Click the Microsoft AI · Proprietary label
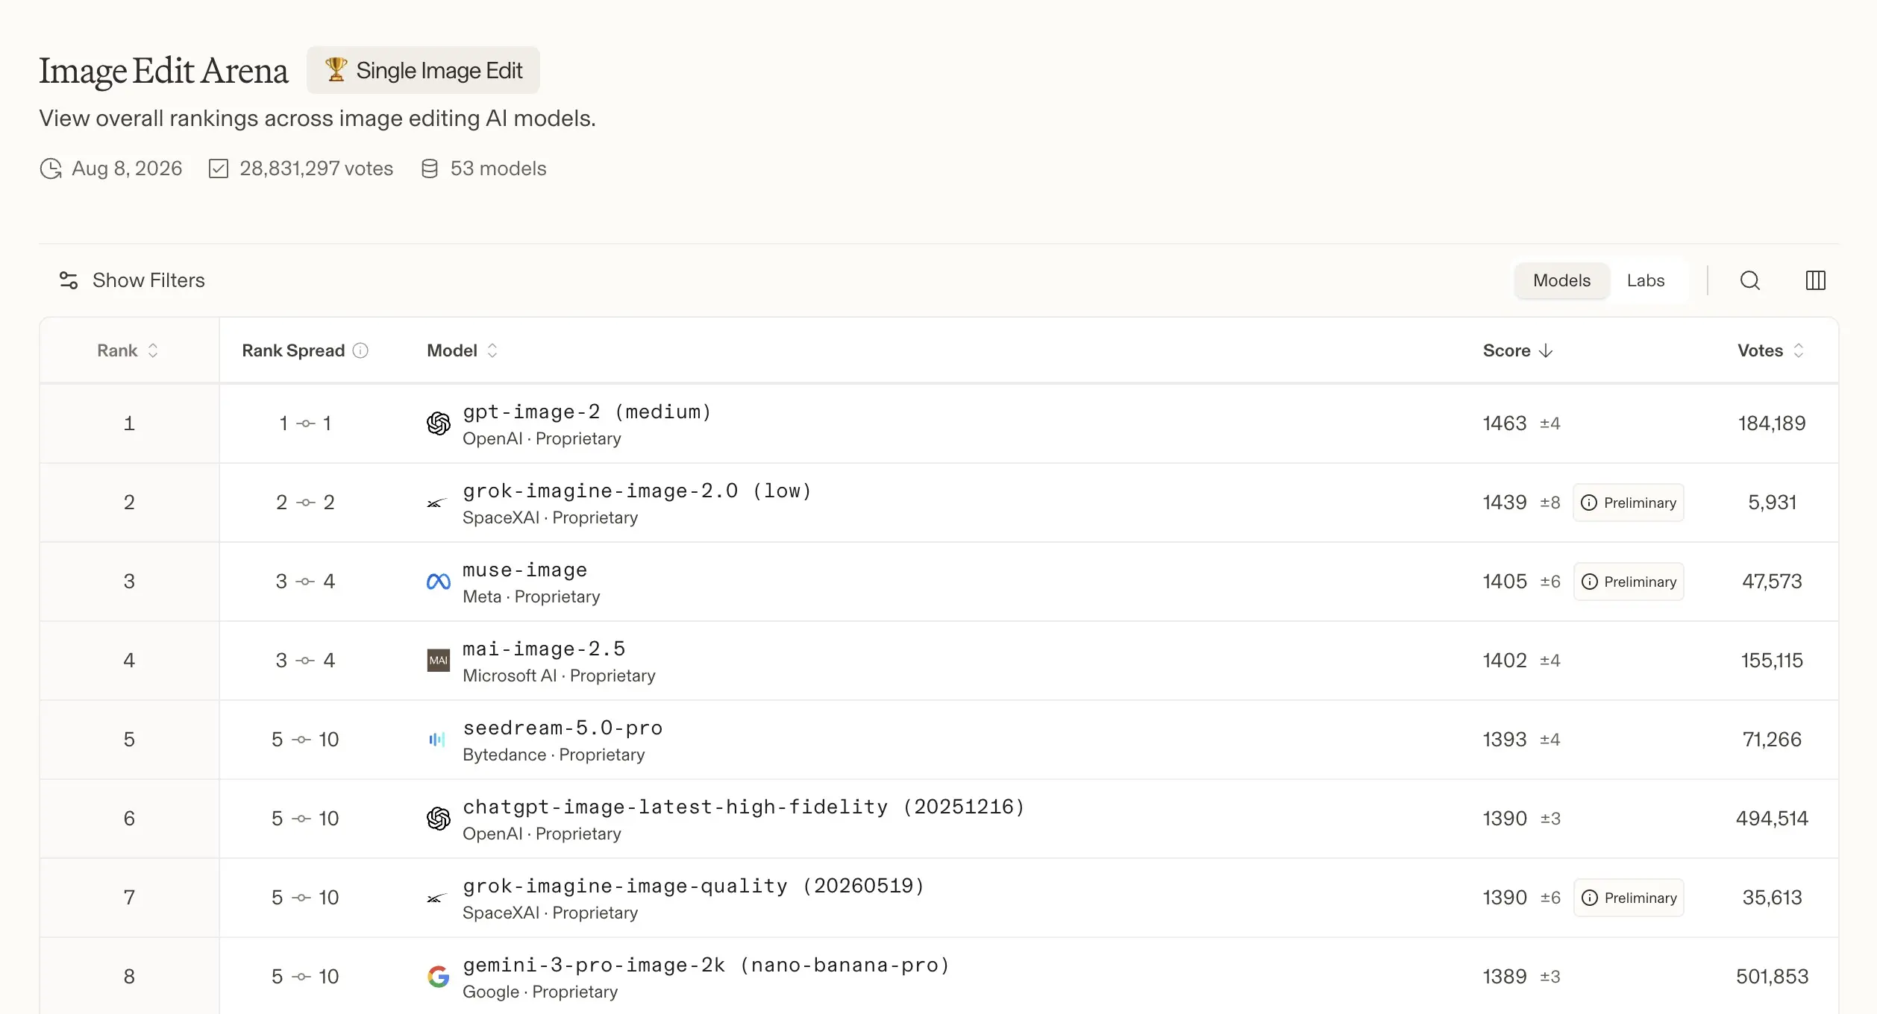Viewport: 1877px width, 1014px height. click(x=559, y=676)
